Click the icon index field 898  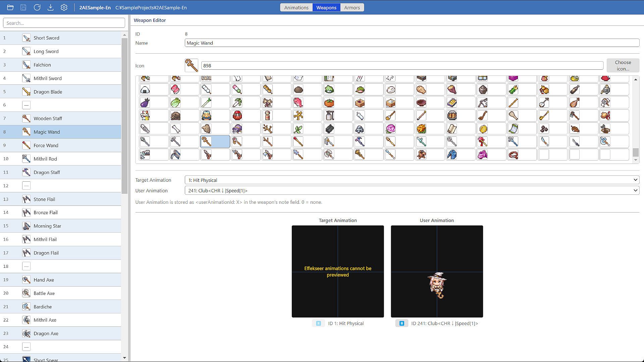[x=402, y=66]
